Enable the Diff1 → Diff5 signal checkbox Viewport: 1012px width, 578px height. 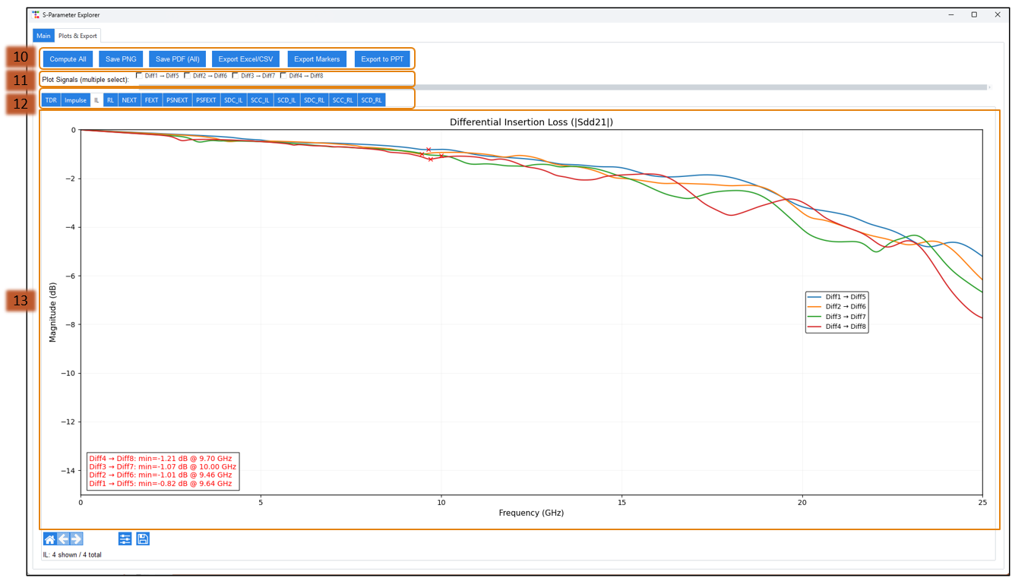tap(139, 75)
